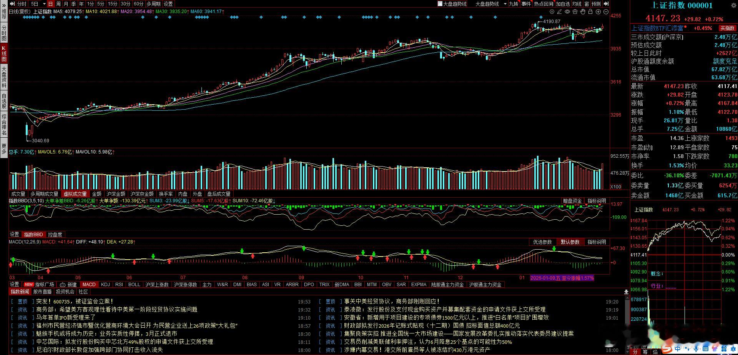Switch to 分时 chart view
This screenshot has height=355, width=738.
click(x=22, y=4)
